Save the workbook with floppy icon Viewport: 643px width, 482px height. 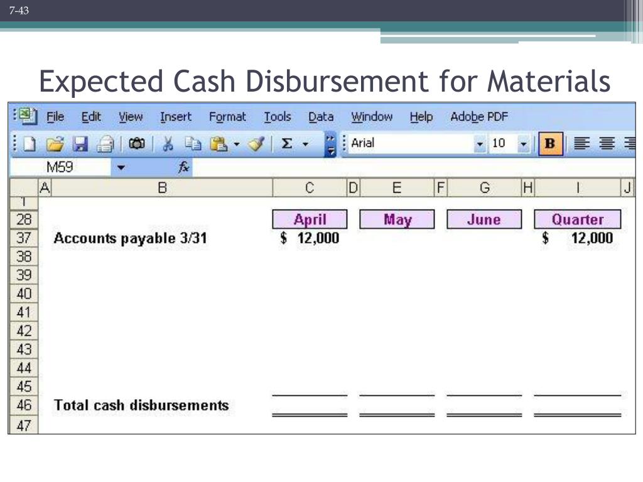(x=80, y=144)
